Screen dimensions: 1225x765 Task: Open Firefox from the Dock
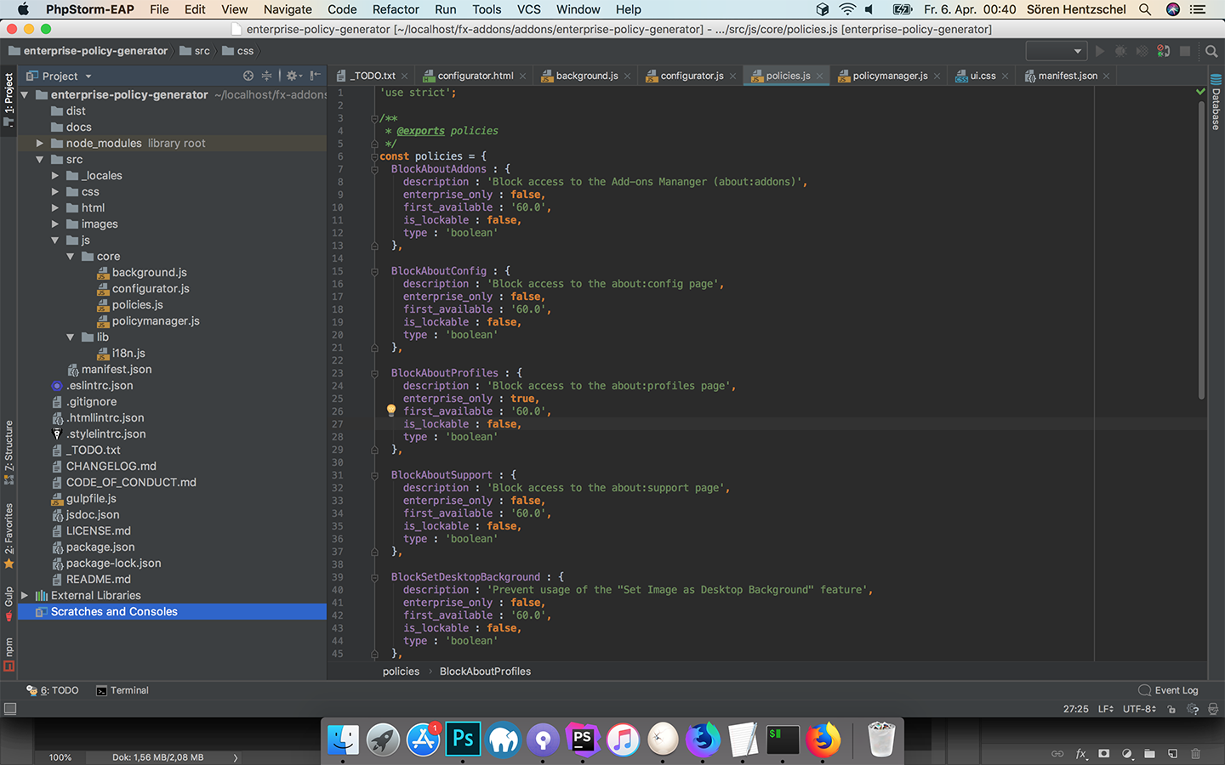pos(823,739)
